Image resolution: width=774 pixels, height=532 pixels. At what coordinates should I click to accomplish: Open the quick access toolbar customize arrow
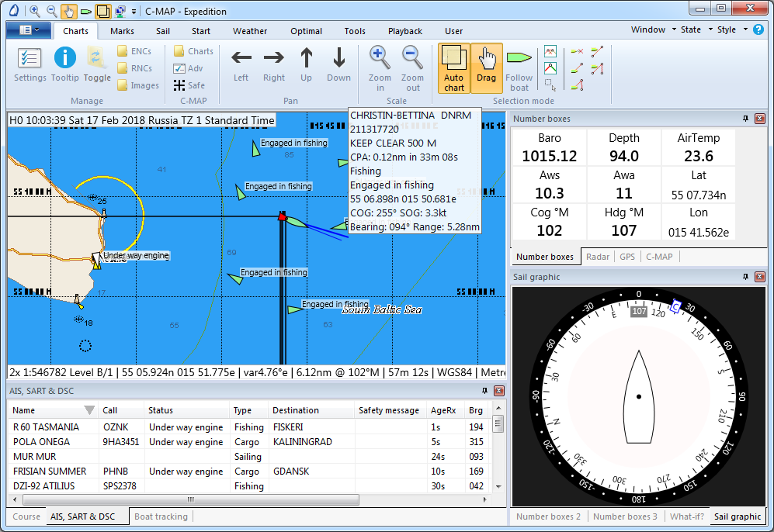coord(134,12)
